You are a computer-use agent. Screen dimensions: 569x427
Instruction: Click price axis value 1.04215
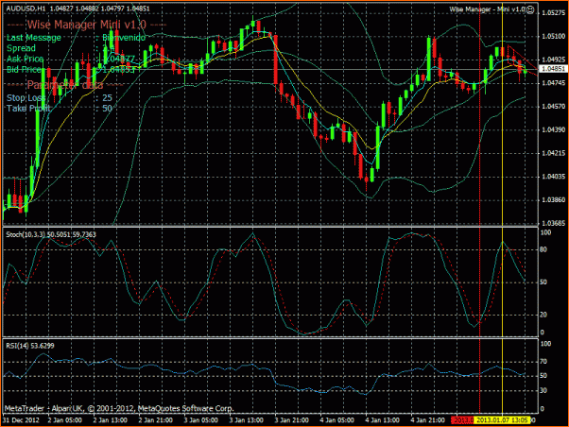point(553,153)
